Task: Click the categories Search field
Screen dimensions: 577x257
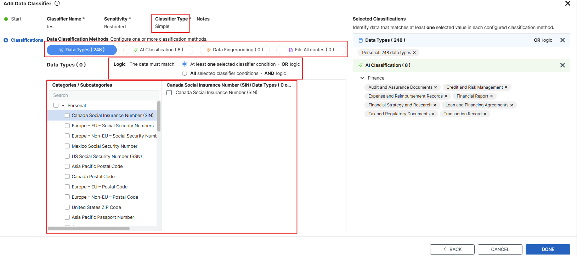Action: 104,95
